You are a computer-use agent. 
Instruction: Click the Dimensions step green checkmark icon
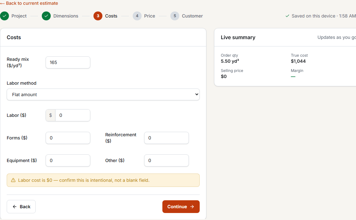pyautogui.click(x=46, y=16)
